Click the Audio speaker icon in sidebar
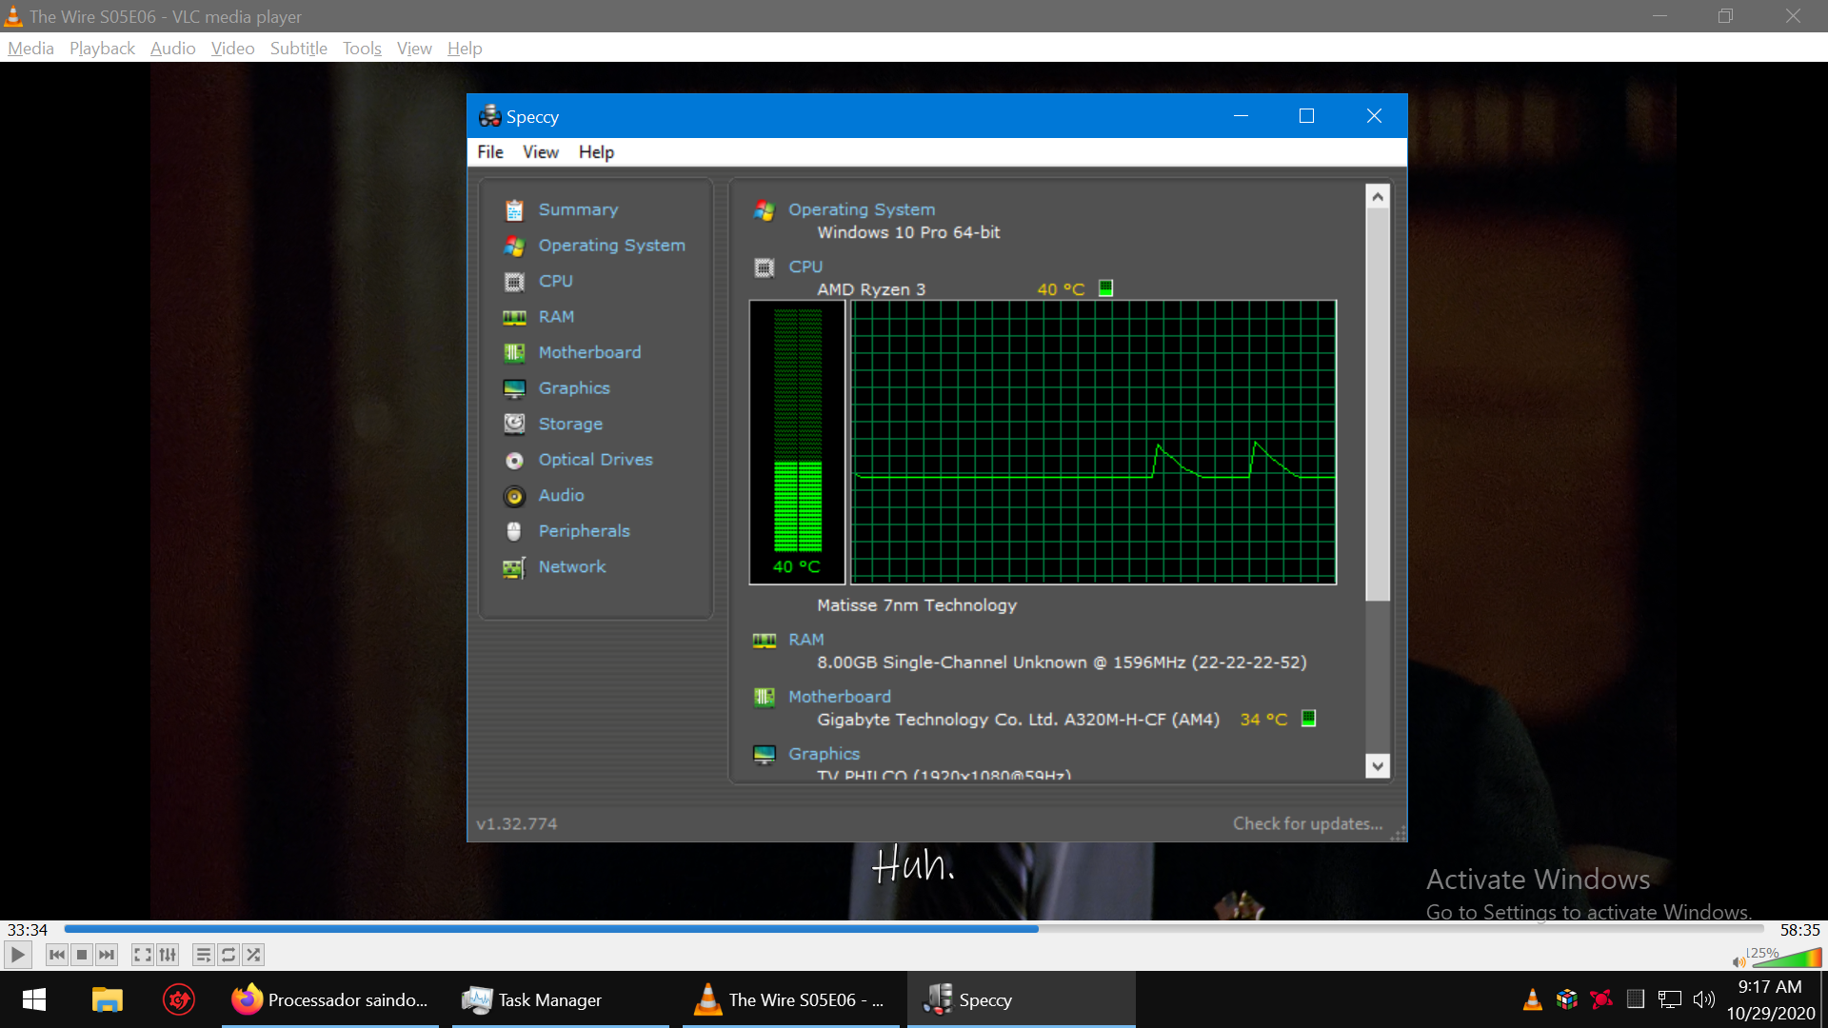This screenshot has width=1828, height=1028. pos(514,496)
